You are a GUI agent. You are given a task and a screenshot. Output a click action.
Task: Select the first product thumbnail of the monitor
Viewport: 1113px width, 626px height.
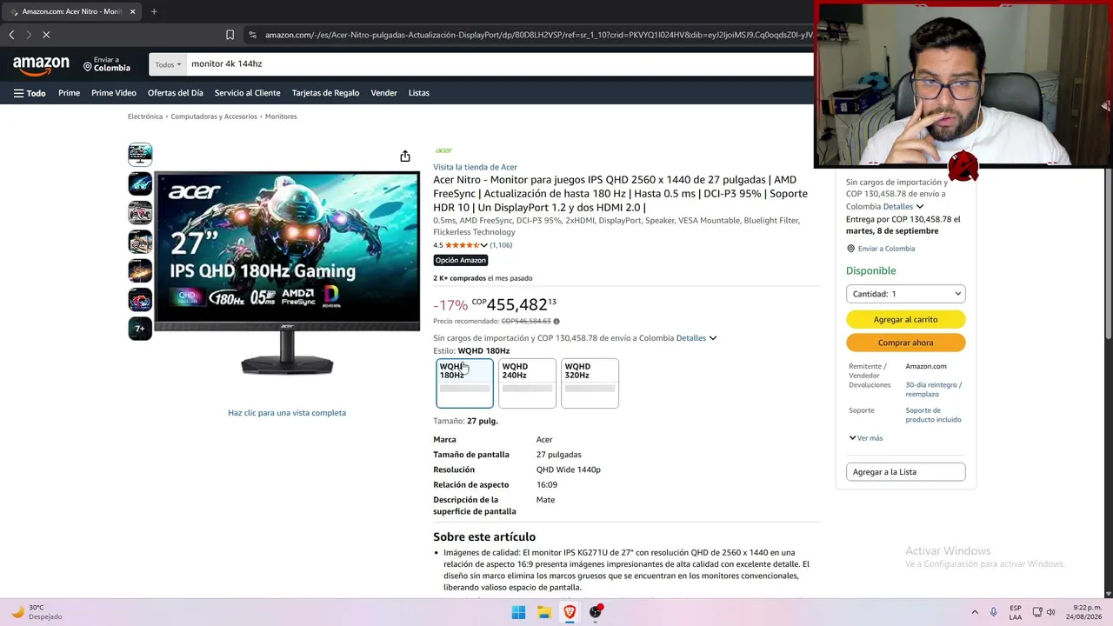pos(140,155)
